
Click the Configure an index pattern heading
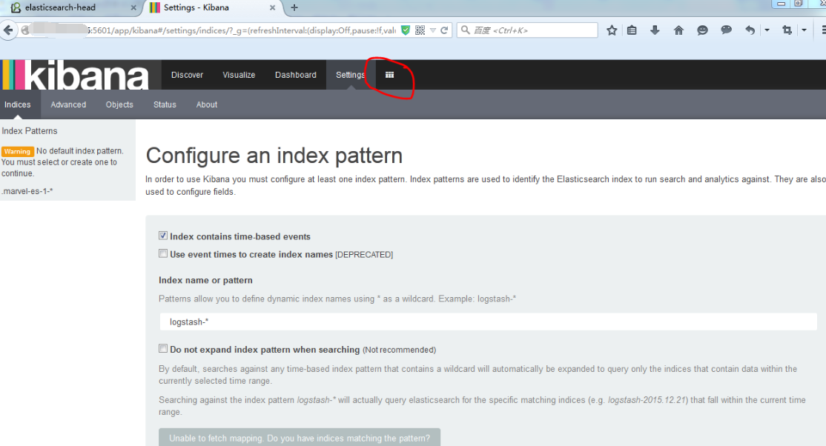pos(274,156)
